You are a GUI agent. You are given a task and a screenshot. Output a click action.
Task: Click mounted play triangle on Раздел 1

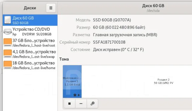(x=79, y=95)
